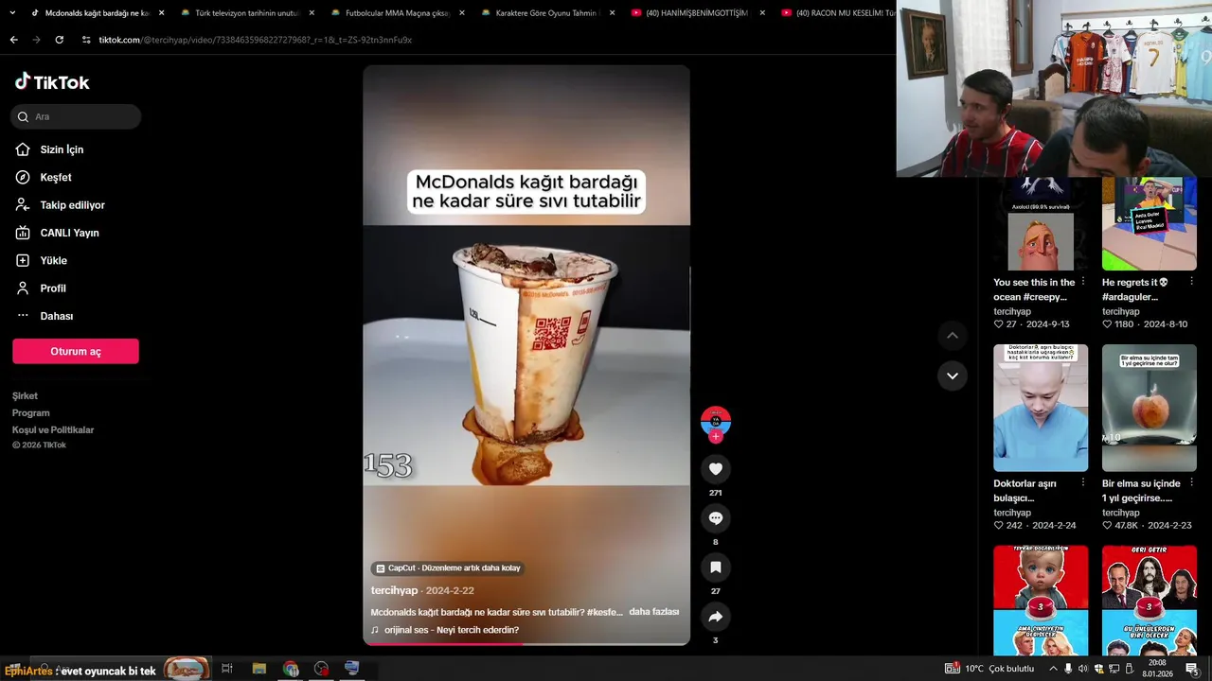Screen dimensions: 1212x681
Task: Click 'Bir elma su içinde' title text
Action: point(1141,490)
